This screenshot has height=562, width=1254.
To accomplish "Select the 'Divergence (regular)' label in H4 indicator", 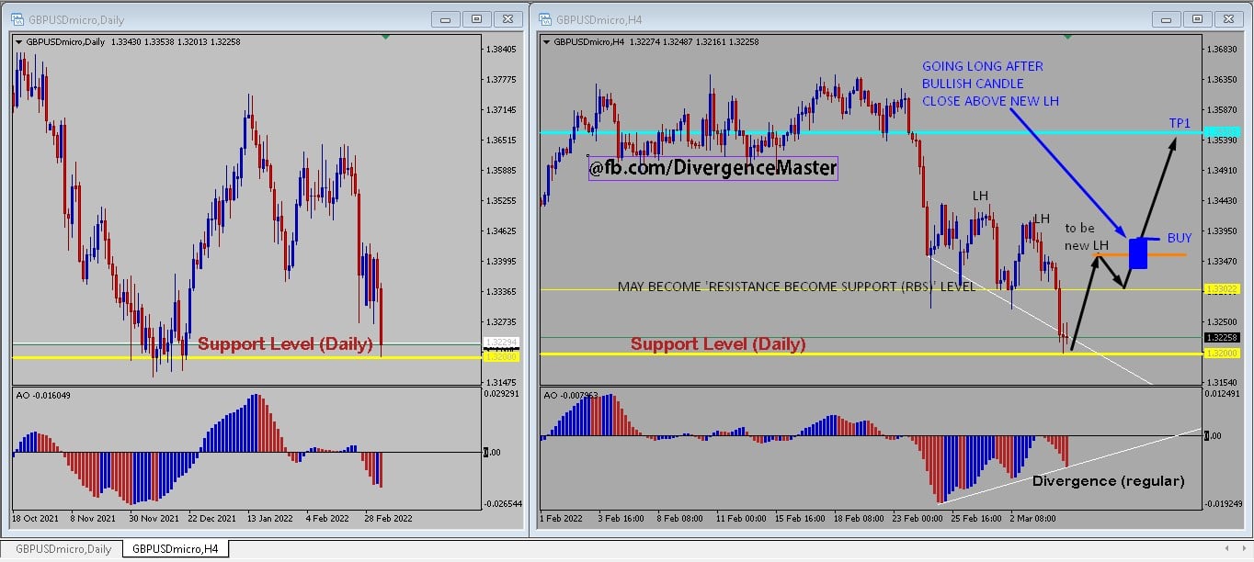I will (1109, 480).
